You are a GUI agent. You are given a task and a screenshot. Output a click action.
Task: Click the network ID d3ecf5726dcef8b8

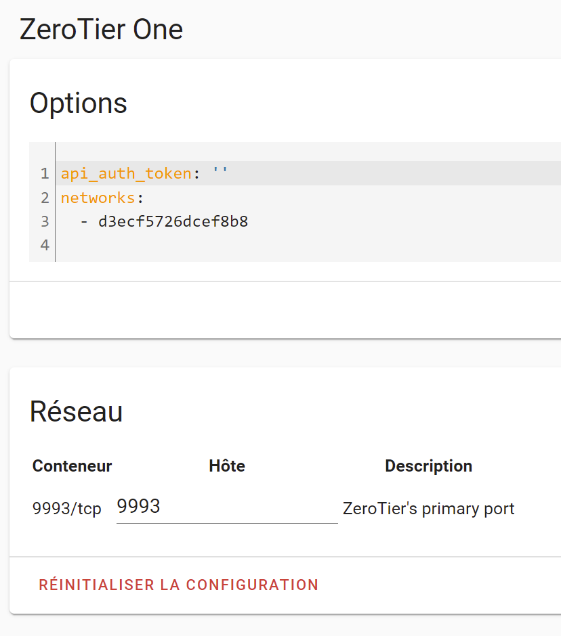pyautogui.click(x=173, y=221)
